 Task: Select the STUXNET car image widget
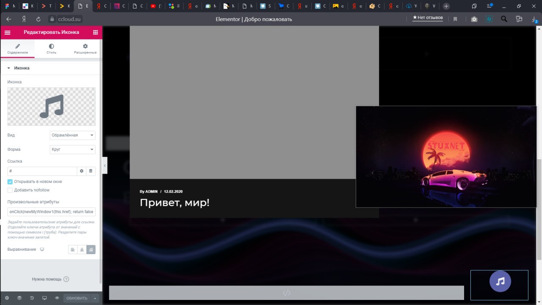[446, 157]
